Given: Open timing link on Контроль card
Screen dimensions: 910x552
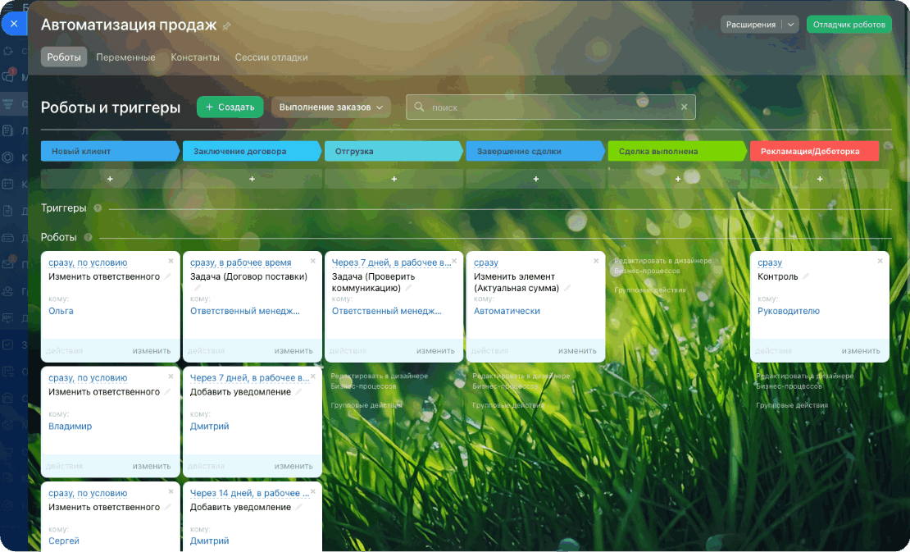Looking at the screenshot, I should [x=770, y=263].
